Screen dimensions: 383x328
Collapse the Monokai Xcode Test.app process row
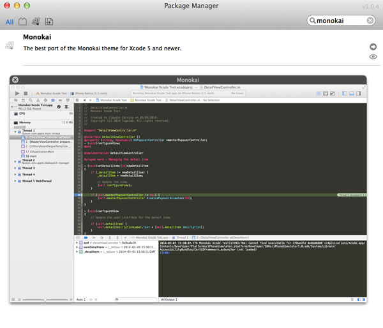coord(11,107)
